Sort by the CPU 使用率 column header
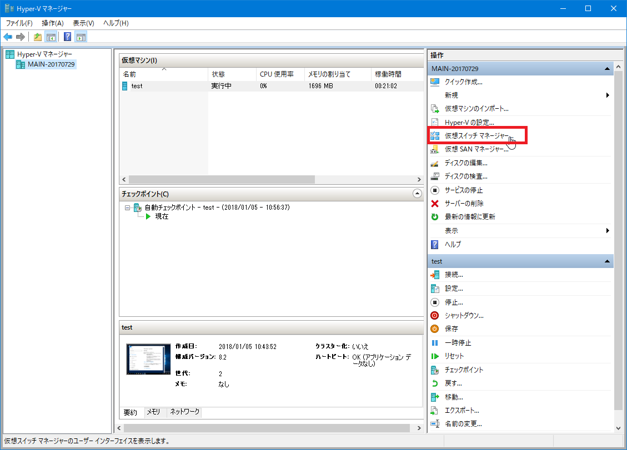Image resolution: width=627 pixels, height=450 pixels. (x=280, y=74)
